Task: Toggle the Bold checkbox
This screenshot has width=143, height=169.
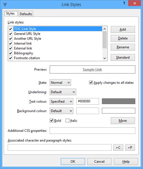Action: click(52, 120)
